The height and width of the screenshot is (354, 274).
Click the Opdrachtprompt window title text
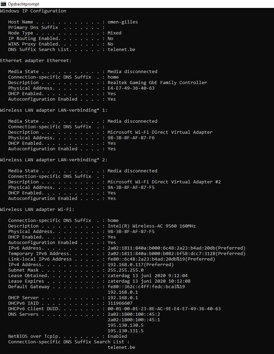point(23,4)
